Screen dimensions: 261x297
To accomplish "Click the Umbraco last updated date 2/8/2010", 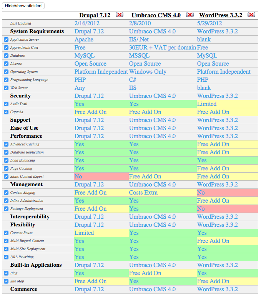I will coord(140,23).
